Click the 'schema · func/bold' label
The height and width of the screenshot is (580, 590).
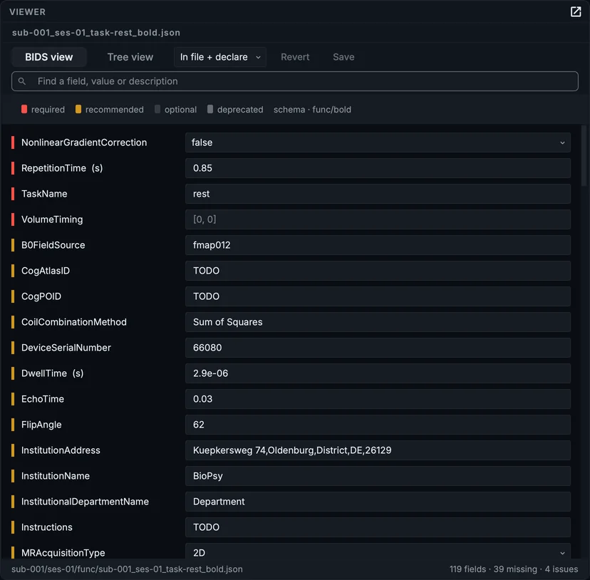click(x=312, y=110)
